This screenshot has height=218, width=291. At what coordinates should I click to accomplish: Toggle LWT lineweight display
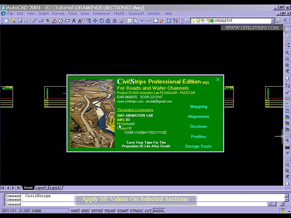coord(148,211)
